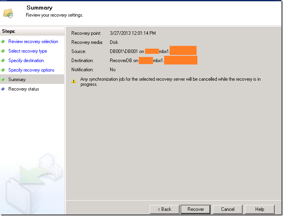
Task: Click the Recovery point label
Action: click(x=86, y=33)
